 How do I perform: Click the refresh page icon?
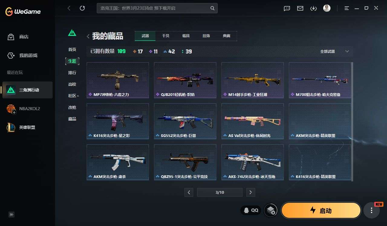(x=82, y=8)
